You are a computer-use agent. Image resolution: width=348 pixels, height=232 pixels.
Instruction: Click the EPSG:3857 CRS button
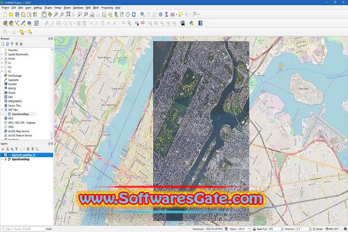click(332, 229)
